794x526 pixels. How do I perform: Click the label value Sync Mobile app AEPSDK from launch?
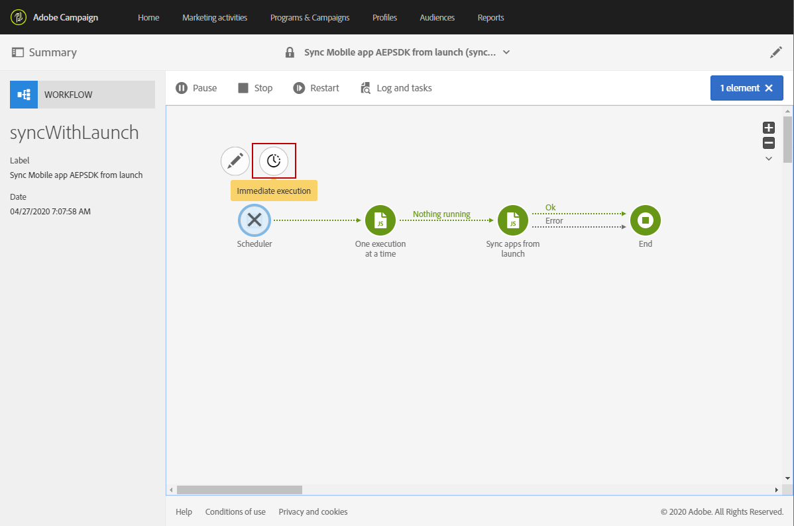(76, 175)
